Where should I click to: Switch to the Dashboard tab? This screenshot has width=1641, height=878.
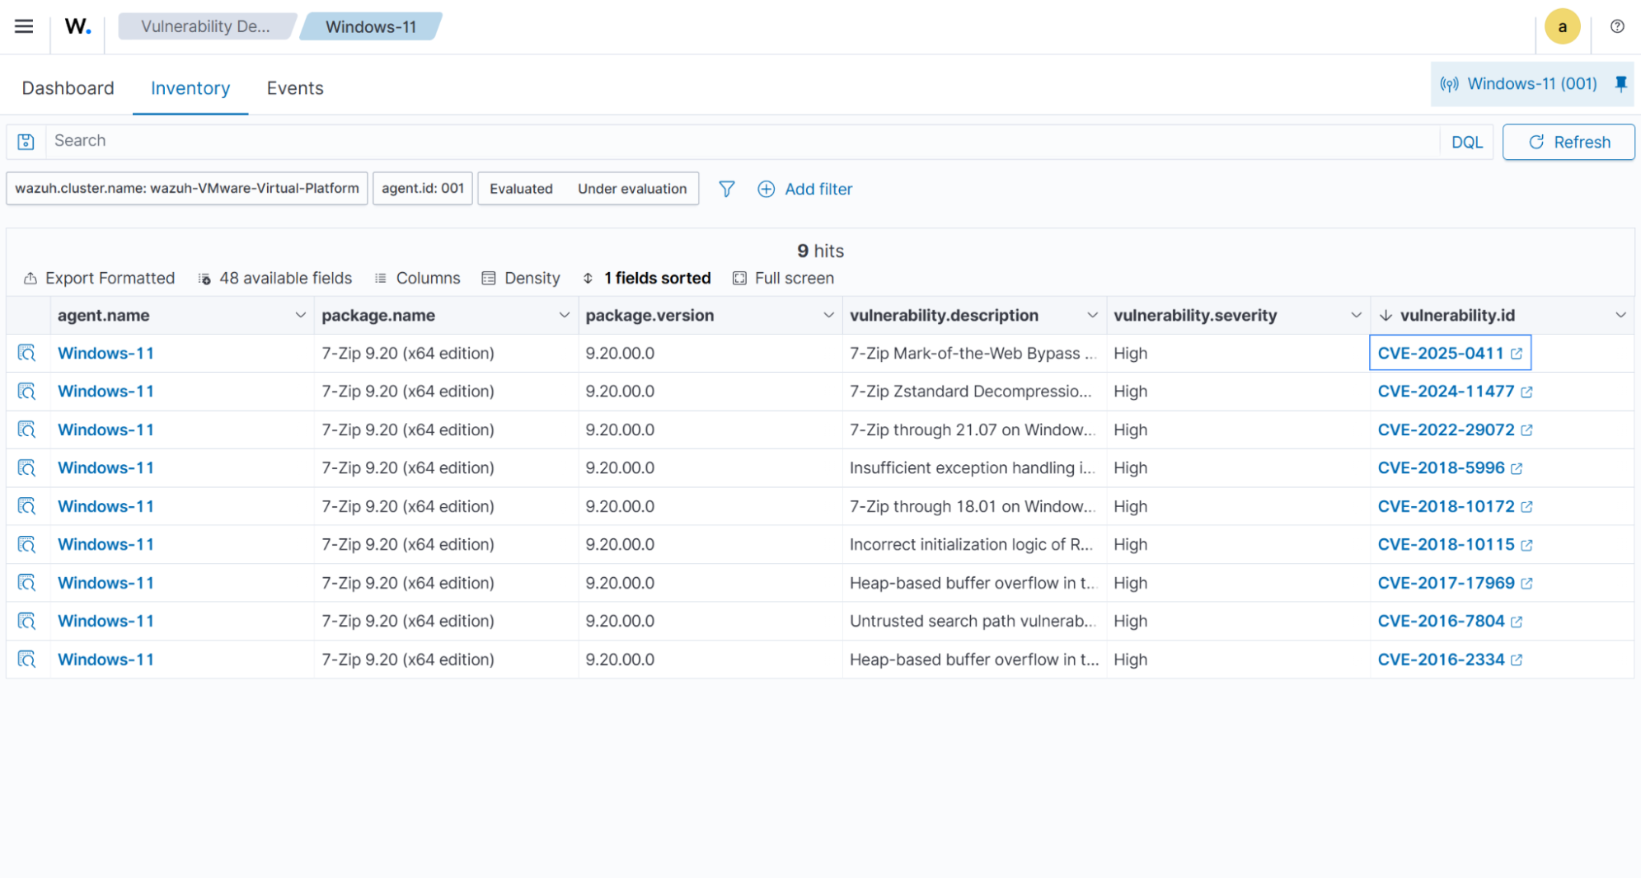[68, 88]
